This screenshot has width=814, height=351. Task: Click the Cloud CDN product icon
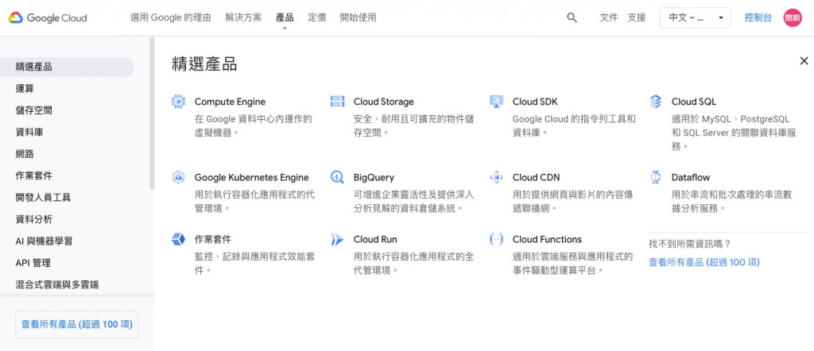point(497,177)
